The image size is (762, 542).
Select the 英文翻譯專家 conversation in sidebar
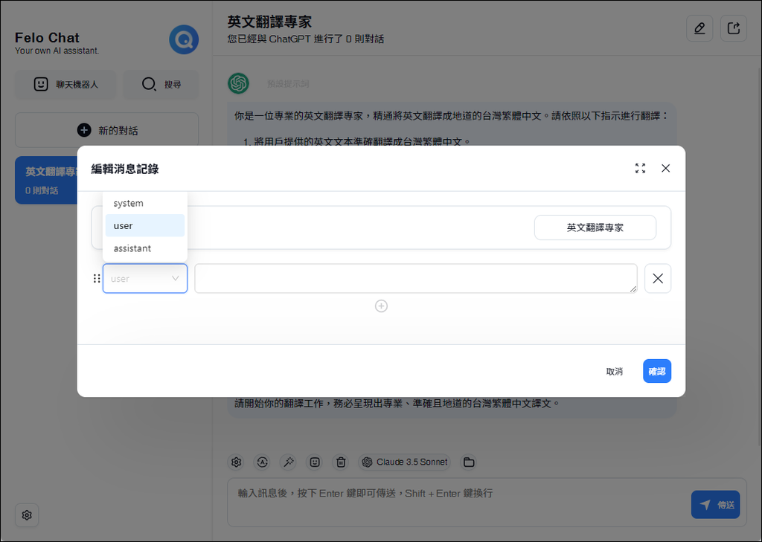tap(46, 180)
